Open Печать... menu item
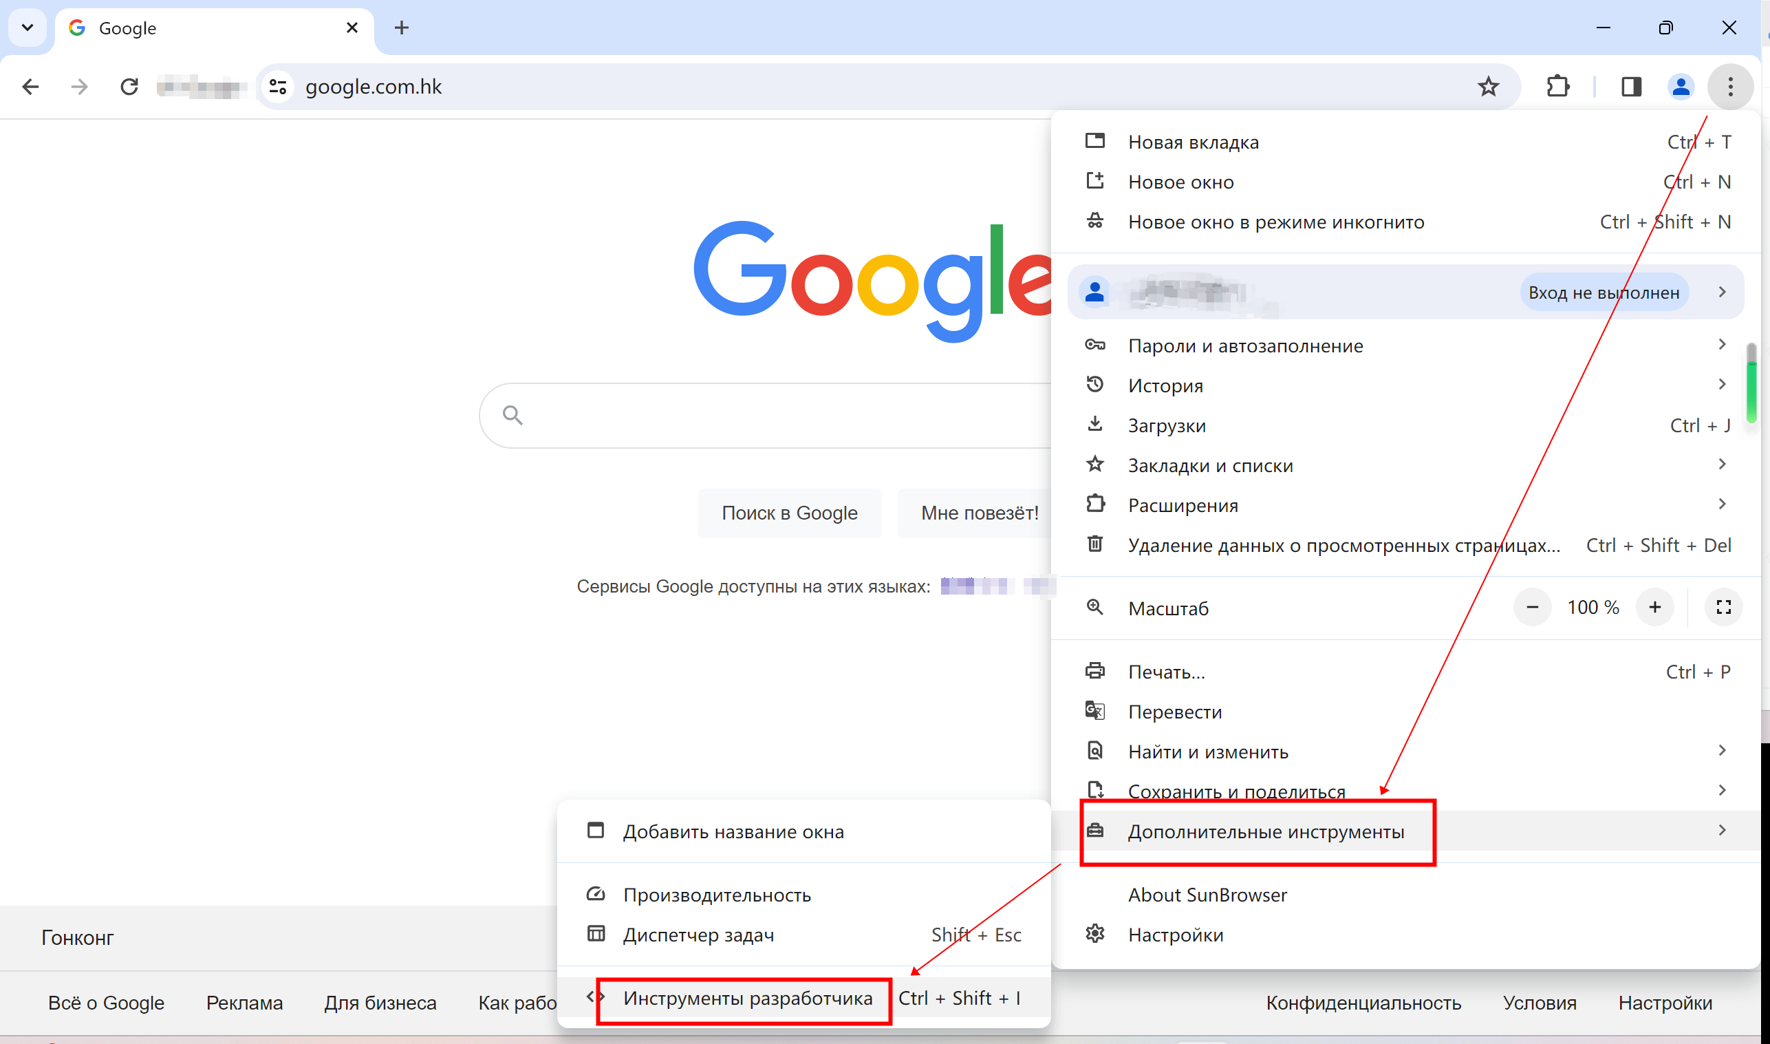Viewport: 1770px width, 1044px height. tap(1405, 672)
